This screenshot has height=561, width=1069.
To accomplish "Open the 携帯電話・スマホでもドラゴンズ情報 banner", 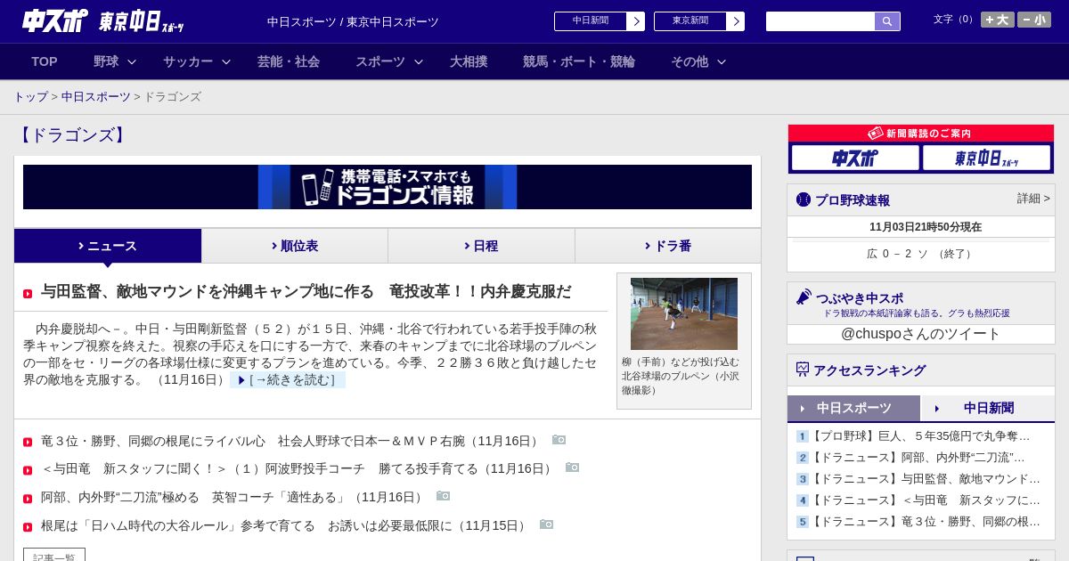I will [388, 187].
